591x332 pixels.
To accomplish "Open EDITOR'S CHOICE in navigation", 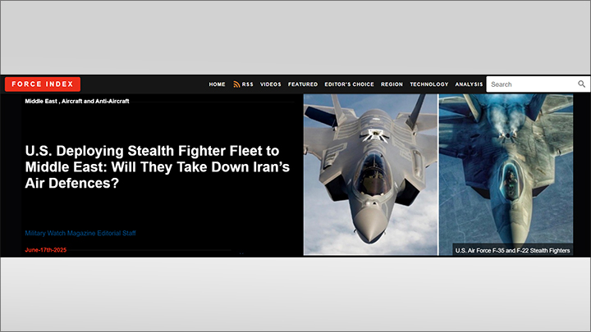I will [x=349, y=84].
